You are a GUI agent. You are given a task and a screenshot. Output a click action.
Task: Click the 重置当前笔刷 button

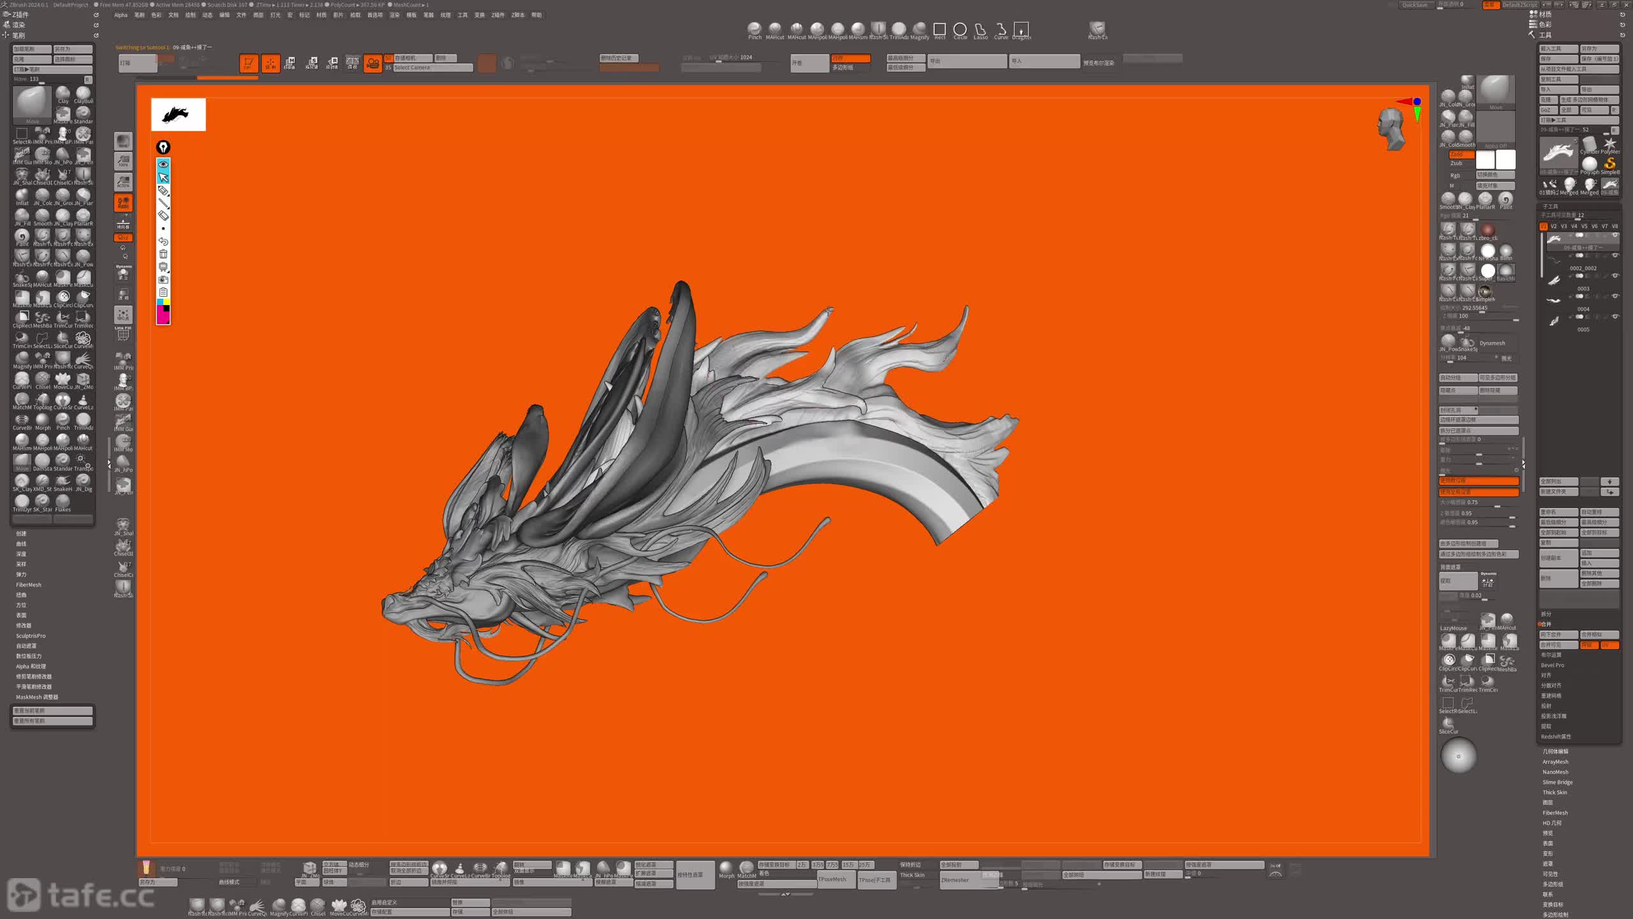tap(53, 710)
